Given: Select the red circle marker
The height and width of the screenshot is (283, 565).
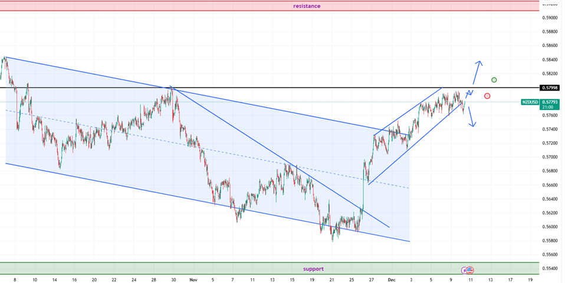Looking at the screenshot, I should click(x=487, y=96).
